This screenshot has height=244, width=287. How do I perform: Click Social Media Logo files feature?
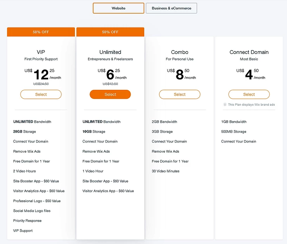coord(32,211)
